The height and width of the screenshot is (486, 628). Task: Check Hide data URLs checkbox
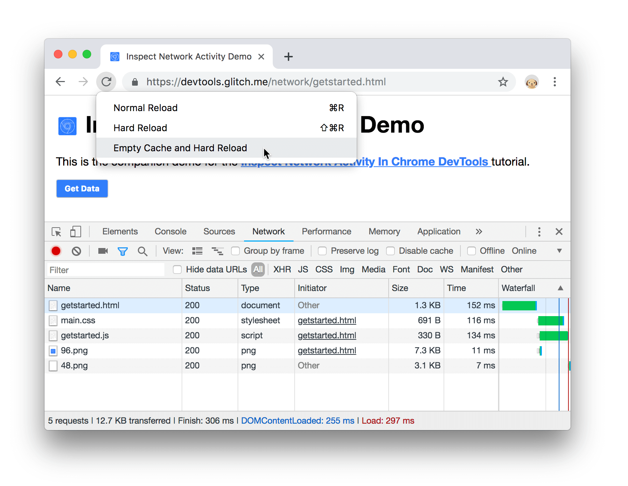[x=177, y=270]
